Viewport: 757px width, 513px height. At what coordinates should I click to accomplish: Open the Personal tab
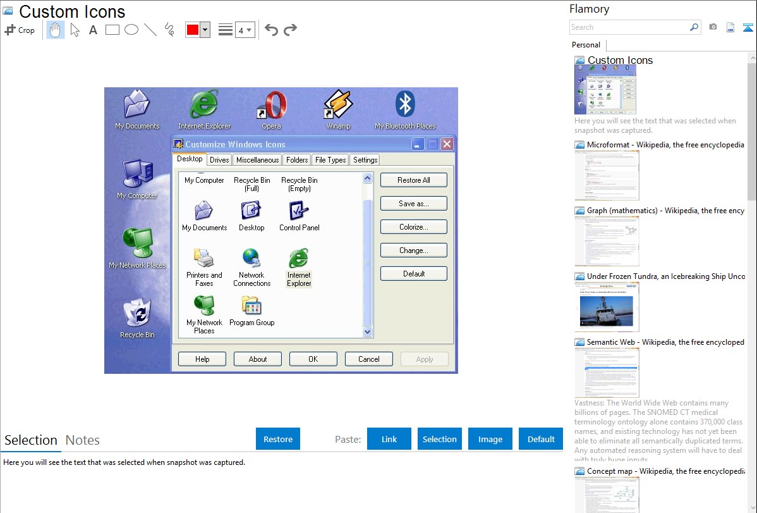coord(586,45)
